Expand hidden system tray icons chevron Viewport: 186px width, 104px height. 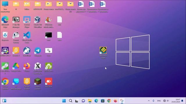[149, 101]
